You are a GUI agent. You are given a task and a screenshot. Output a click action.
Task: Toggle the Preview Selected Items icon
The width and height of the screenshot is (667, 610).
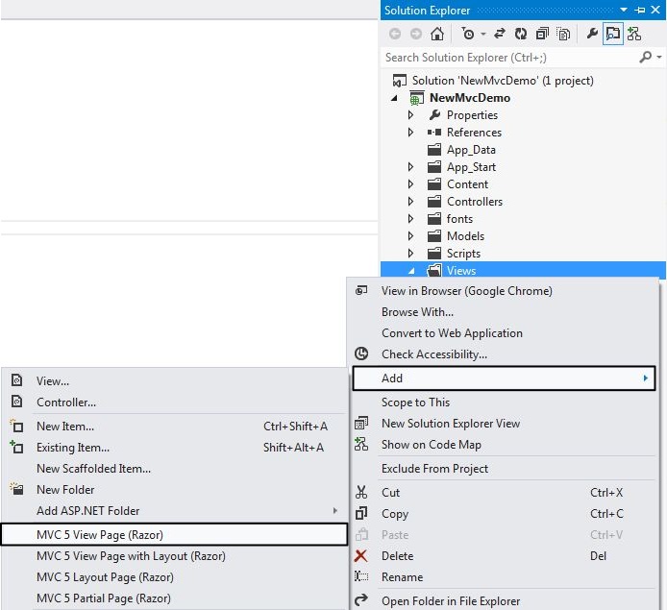tap(613, 34)
